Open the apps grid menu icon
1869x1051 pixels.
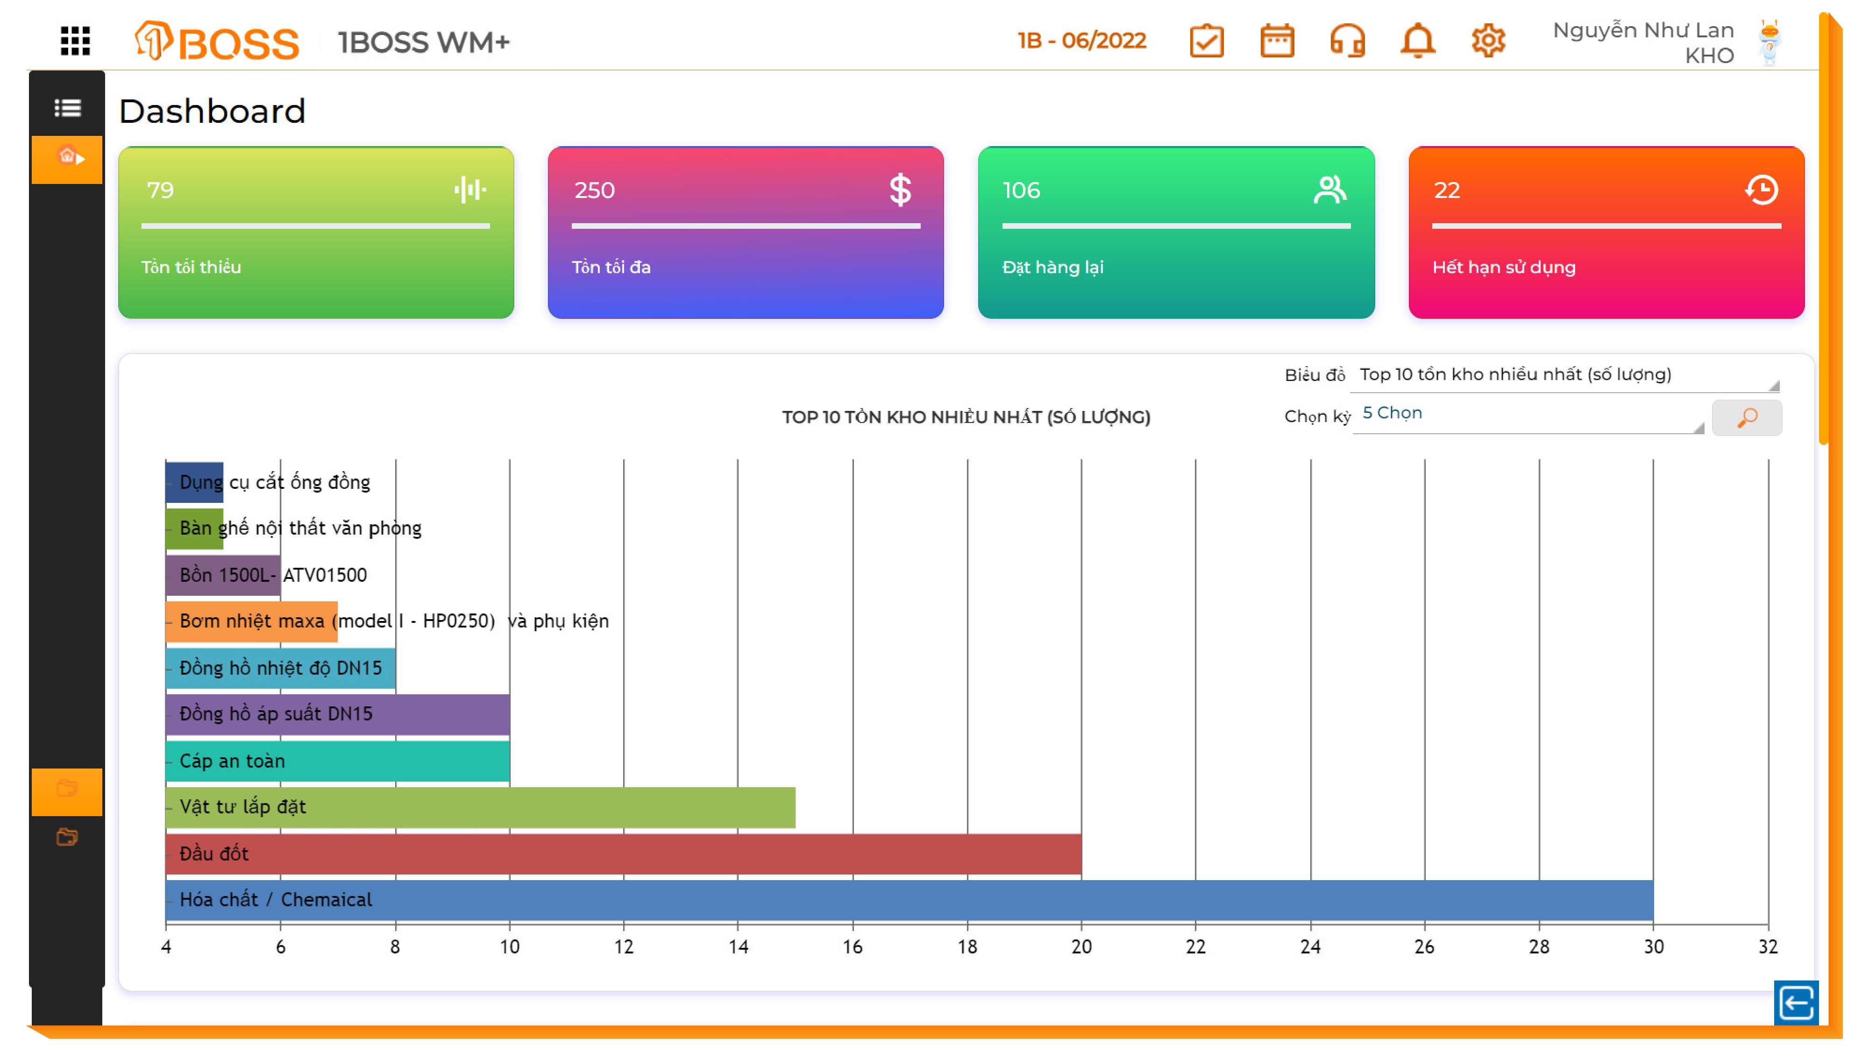click(x=76, y=41)
